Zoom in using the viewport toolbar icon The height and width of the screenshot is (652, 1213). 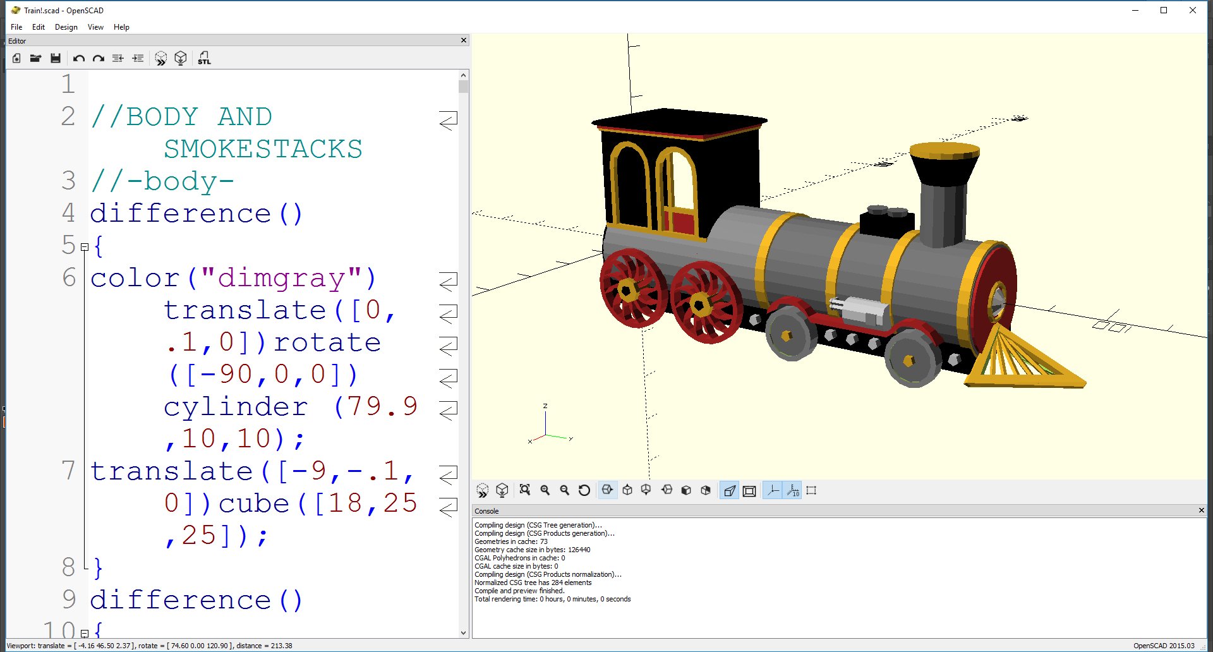coord(545,490)
